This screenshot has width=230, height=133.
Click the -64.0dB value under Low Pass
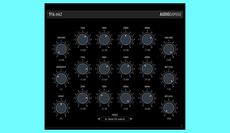[x=61, y=60]
